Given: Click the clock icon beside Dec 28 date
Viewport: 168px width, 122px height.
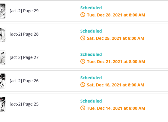Looking at the screenshot, I should [x=83, y=15].
